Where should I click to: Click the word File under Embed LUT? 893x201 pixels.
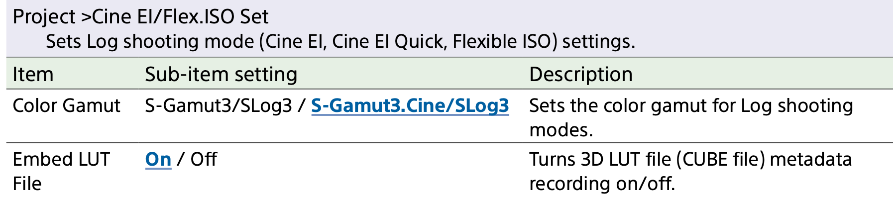click(x=27, y=184)
